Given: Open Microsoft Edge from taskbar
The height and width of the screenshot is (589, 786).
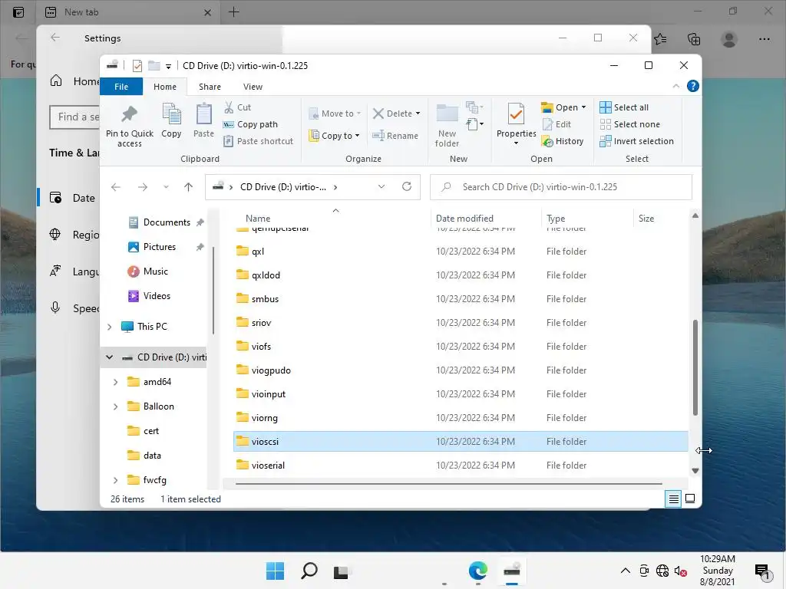Looking at the screenshot, I should (x=477, y=571).
